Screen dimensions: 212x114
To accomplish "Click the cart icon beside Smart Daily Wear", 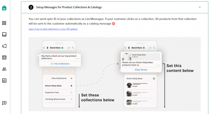I will 154,79.
